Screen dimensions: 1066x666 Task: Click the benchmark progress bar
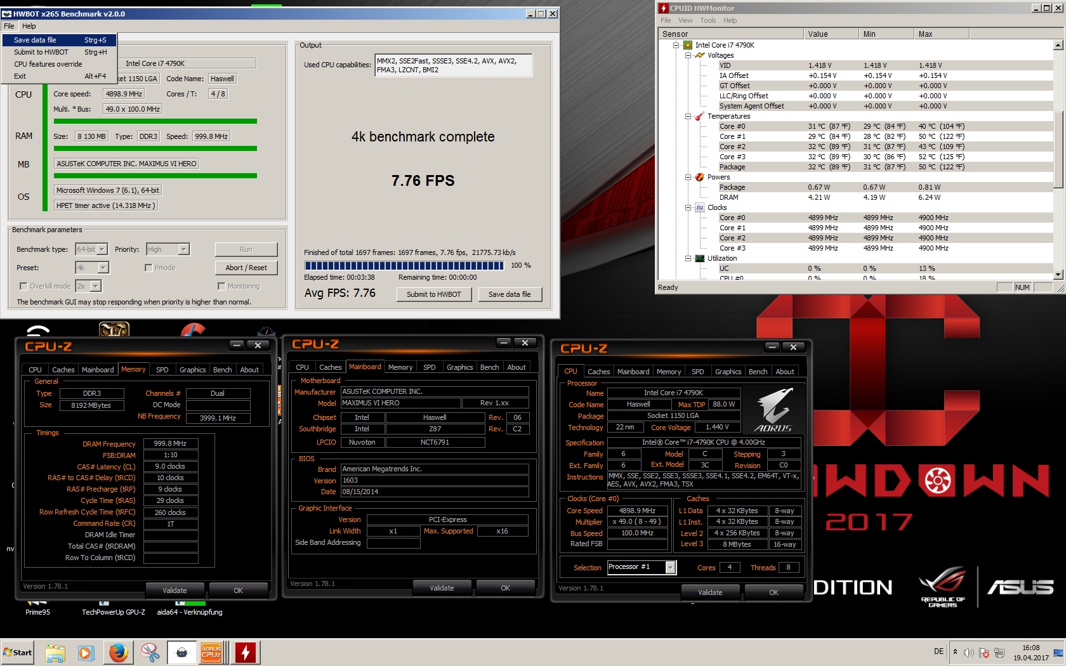coord(404,266)
